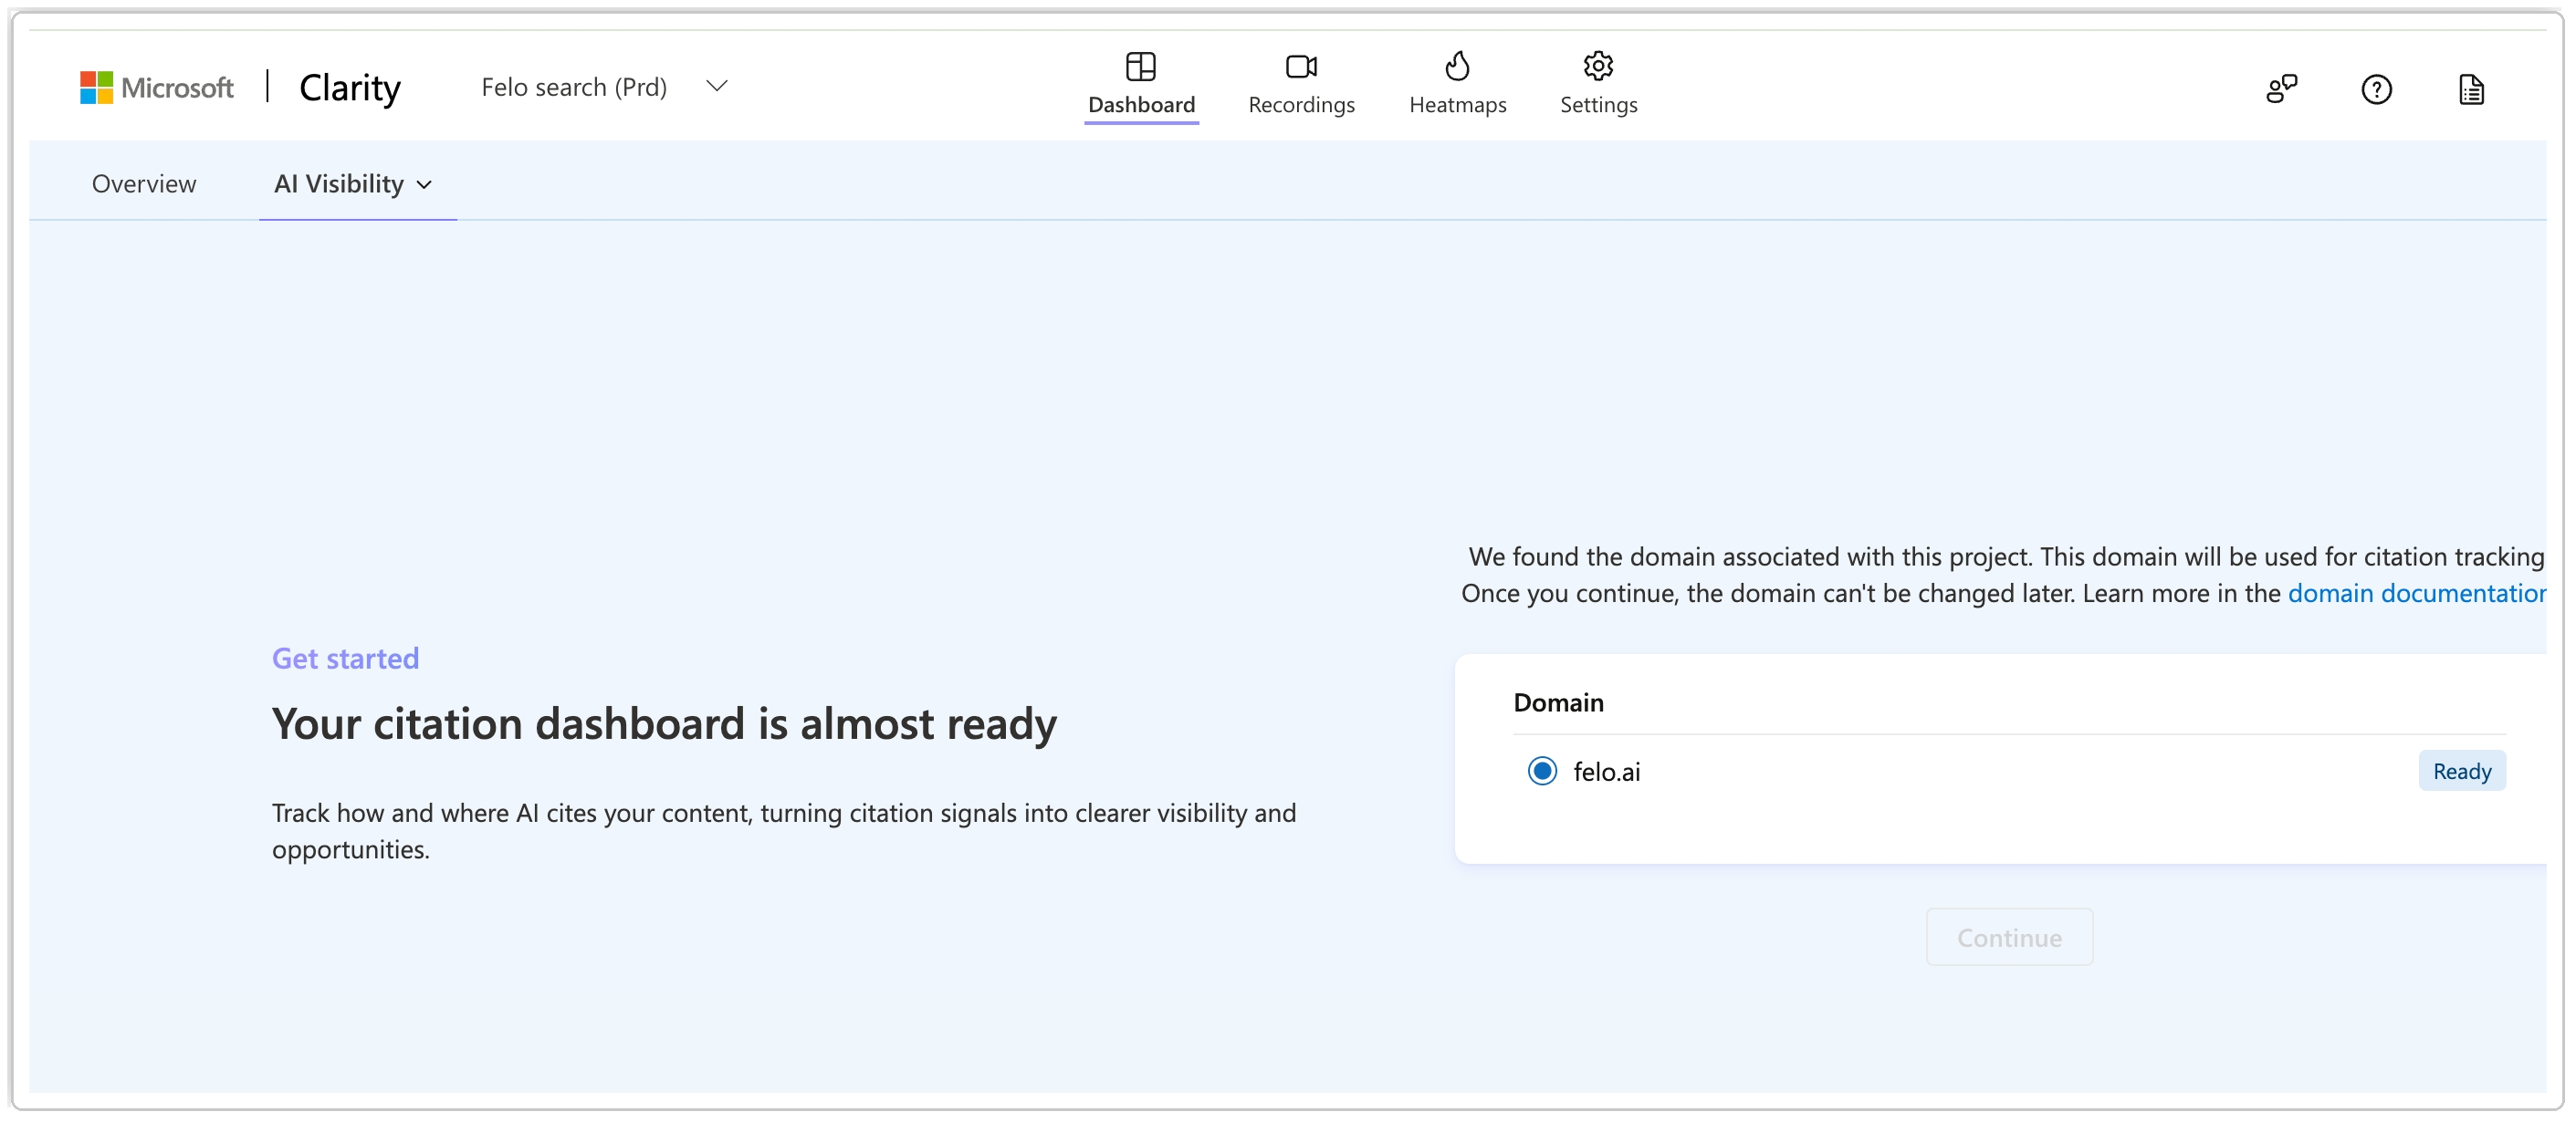Switch to the Overview tab

144,184
